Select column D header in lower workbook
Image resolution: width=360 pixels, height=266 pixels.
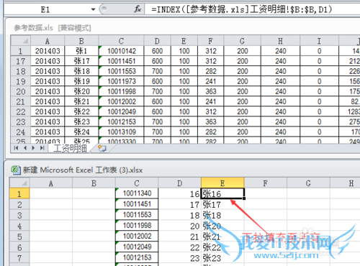pyautogui.click(x=179, y=183)
